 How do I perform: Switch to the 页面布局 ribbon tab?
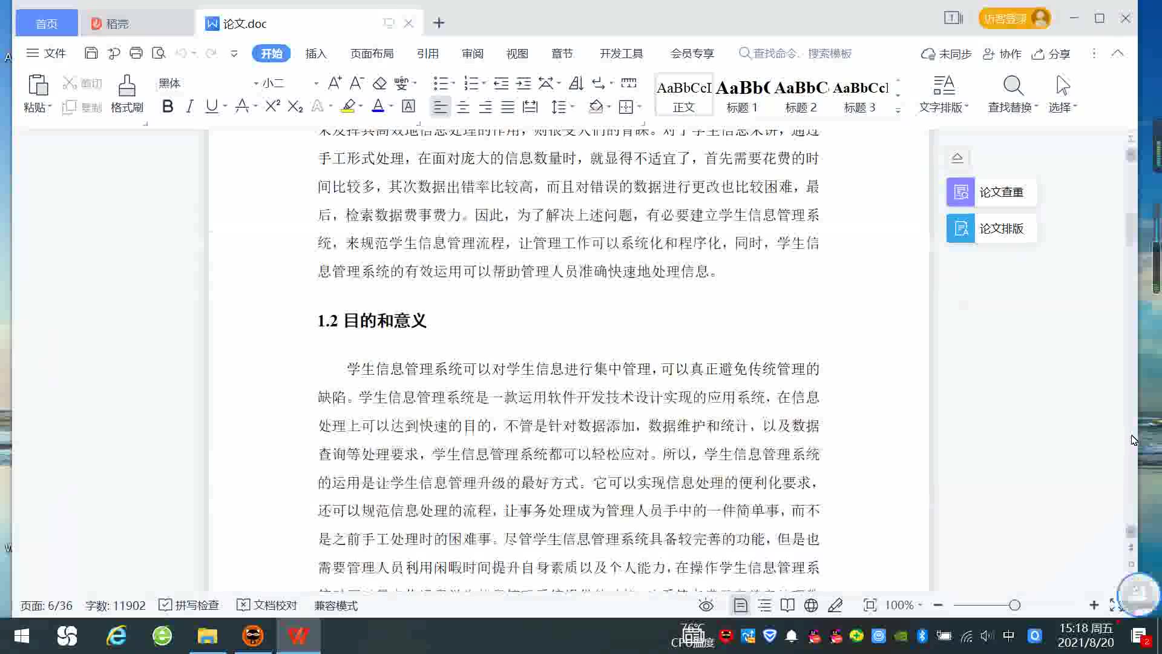(372, 53)
